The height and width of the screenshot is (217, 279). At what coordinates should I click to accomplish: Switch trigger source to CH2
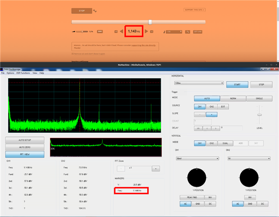point(211,106)
